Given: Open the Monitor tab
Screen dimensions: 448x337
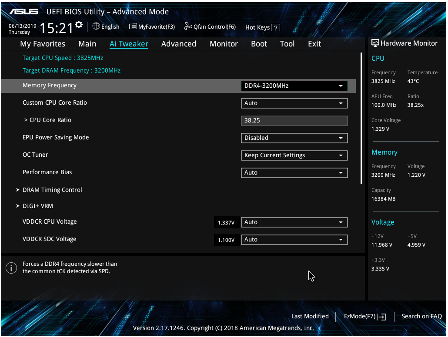Looking at the screenshot, I should point(224,44).
